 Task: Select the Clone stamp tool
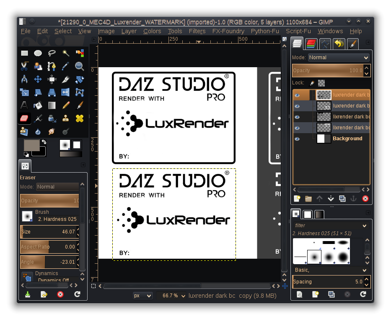[65, 118]
